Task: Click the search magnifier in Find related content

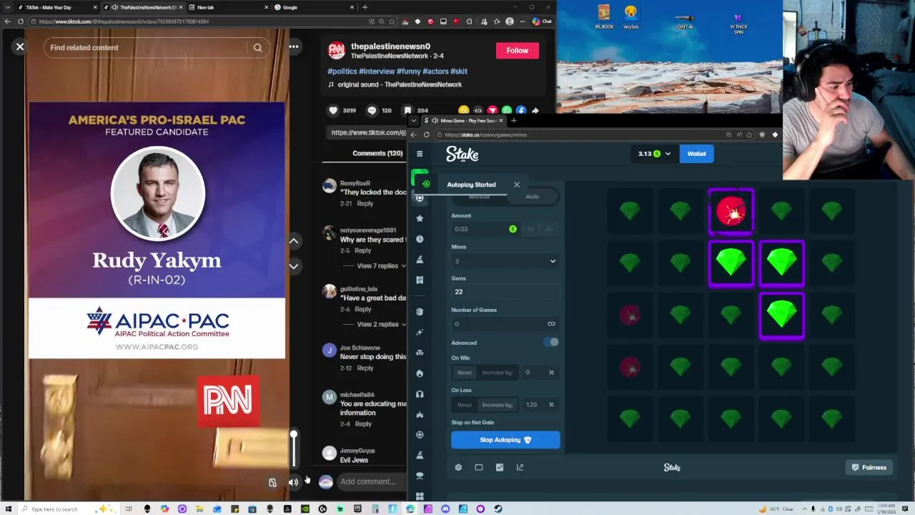Action: 258,48
